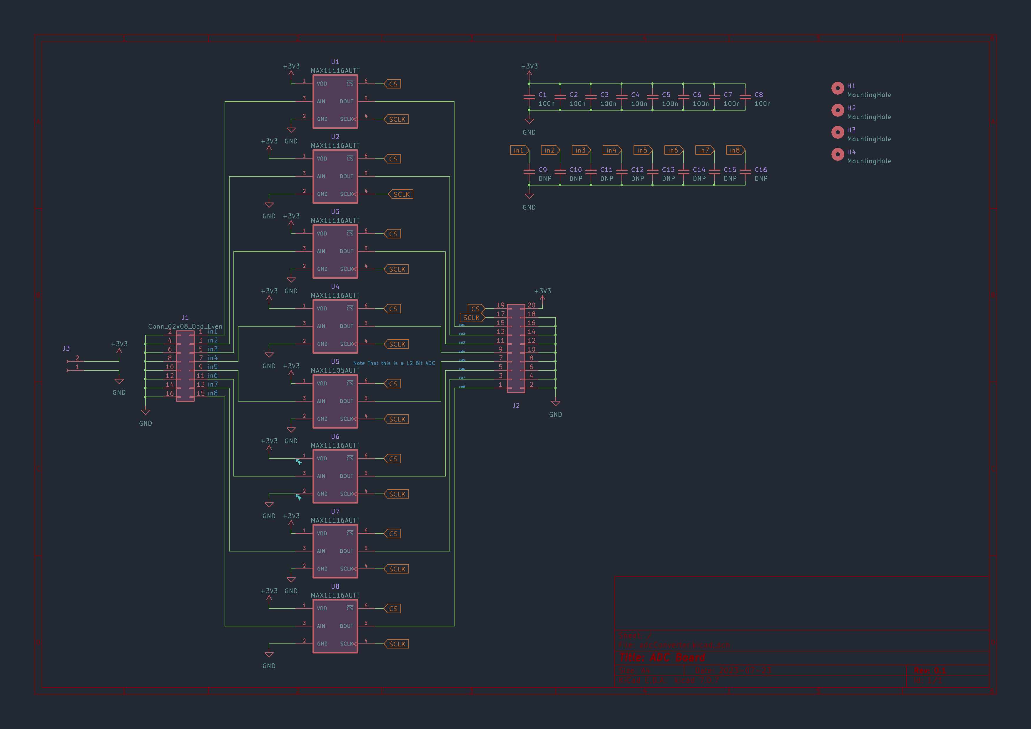Viewport: 1031px width, 729px height.
Task: Select the SCLK label on U1 pin 4
Action: coord(397,119)
